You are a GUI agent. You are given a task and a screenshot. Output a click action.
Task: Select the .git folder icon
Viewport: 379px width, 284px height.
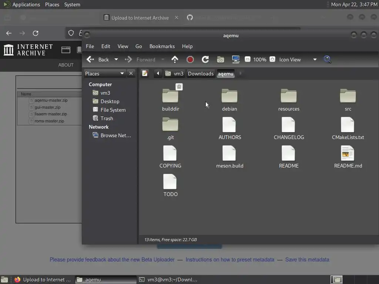[x=170, y=124]
